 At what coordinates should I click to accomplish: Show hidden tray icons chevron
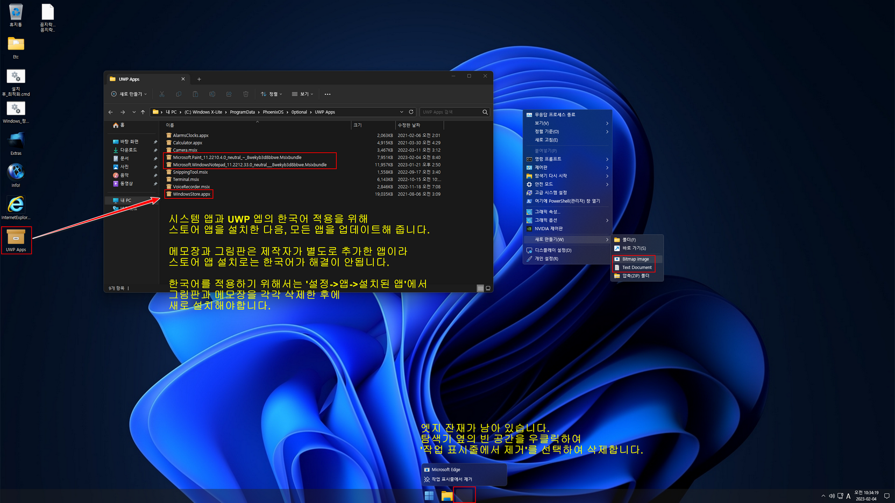tap(823, 496)
